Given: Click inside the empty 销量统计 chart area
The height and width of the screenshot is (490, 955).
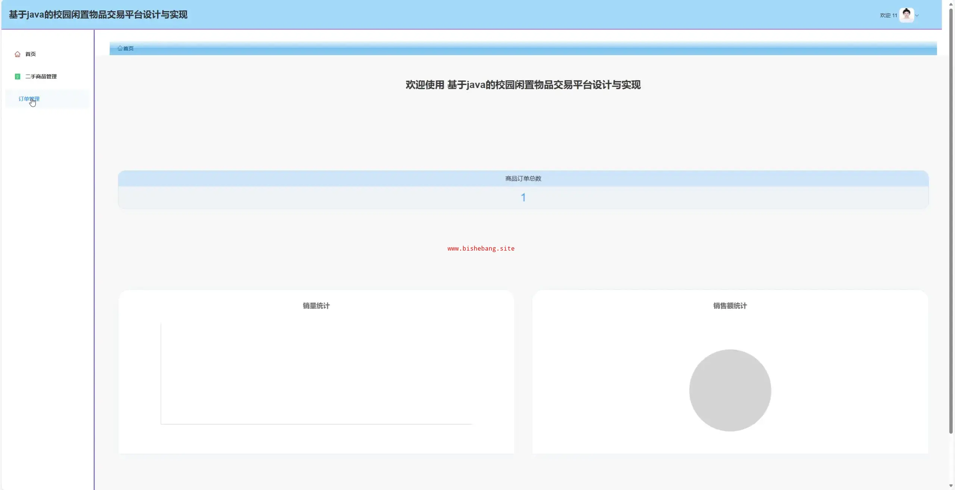Looking at the screenshot, I should coord(316,373).
